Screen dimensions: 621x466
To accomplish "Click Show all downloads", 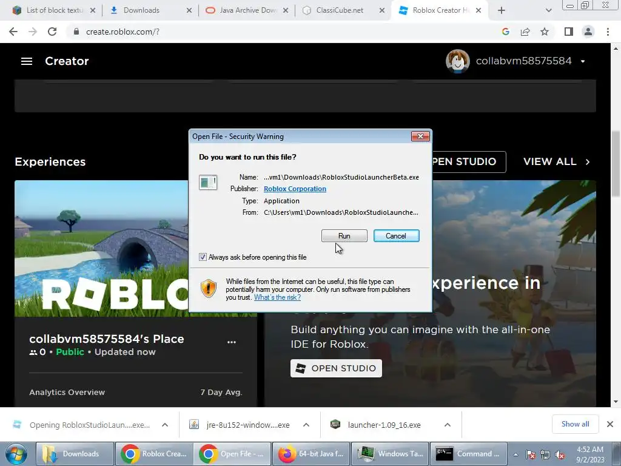I will (x=575, y=424).
